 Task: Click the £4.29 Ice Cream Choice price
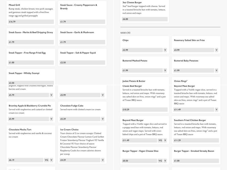click(80, 160)
